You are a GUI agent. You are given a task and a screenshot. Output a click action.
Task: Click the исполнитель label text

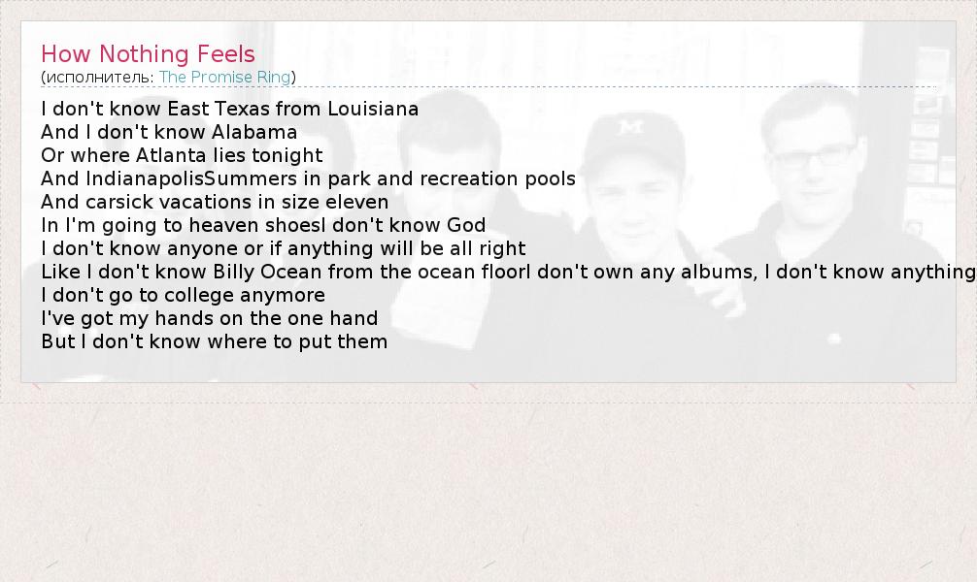(x=99, y=77)
